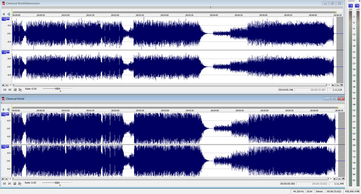Image resolution: width=361 pixels, height=194 pixels.
Task: Adjust the Rate scrub slider in Intermission window
Action: click(58, 88)
